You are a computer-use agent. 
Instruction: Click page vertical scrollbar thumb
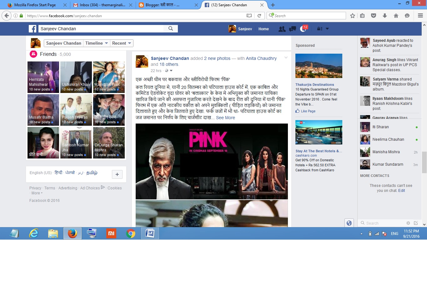click(424, 162)
